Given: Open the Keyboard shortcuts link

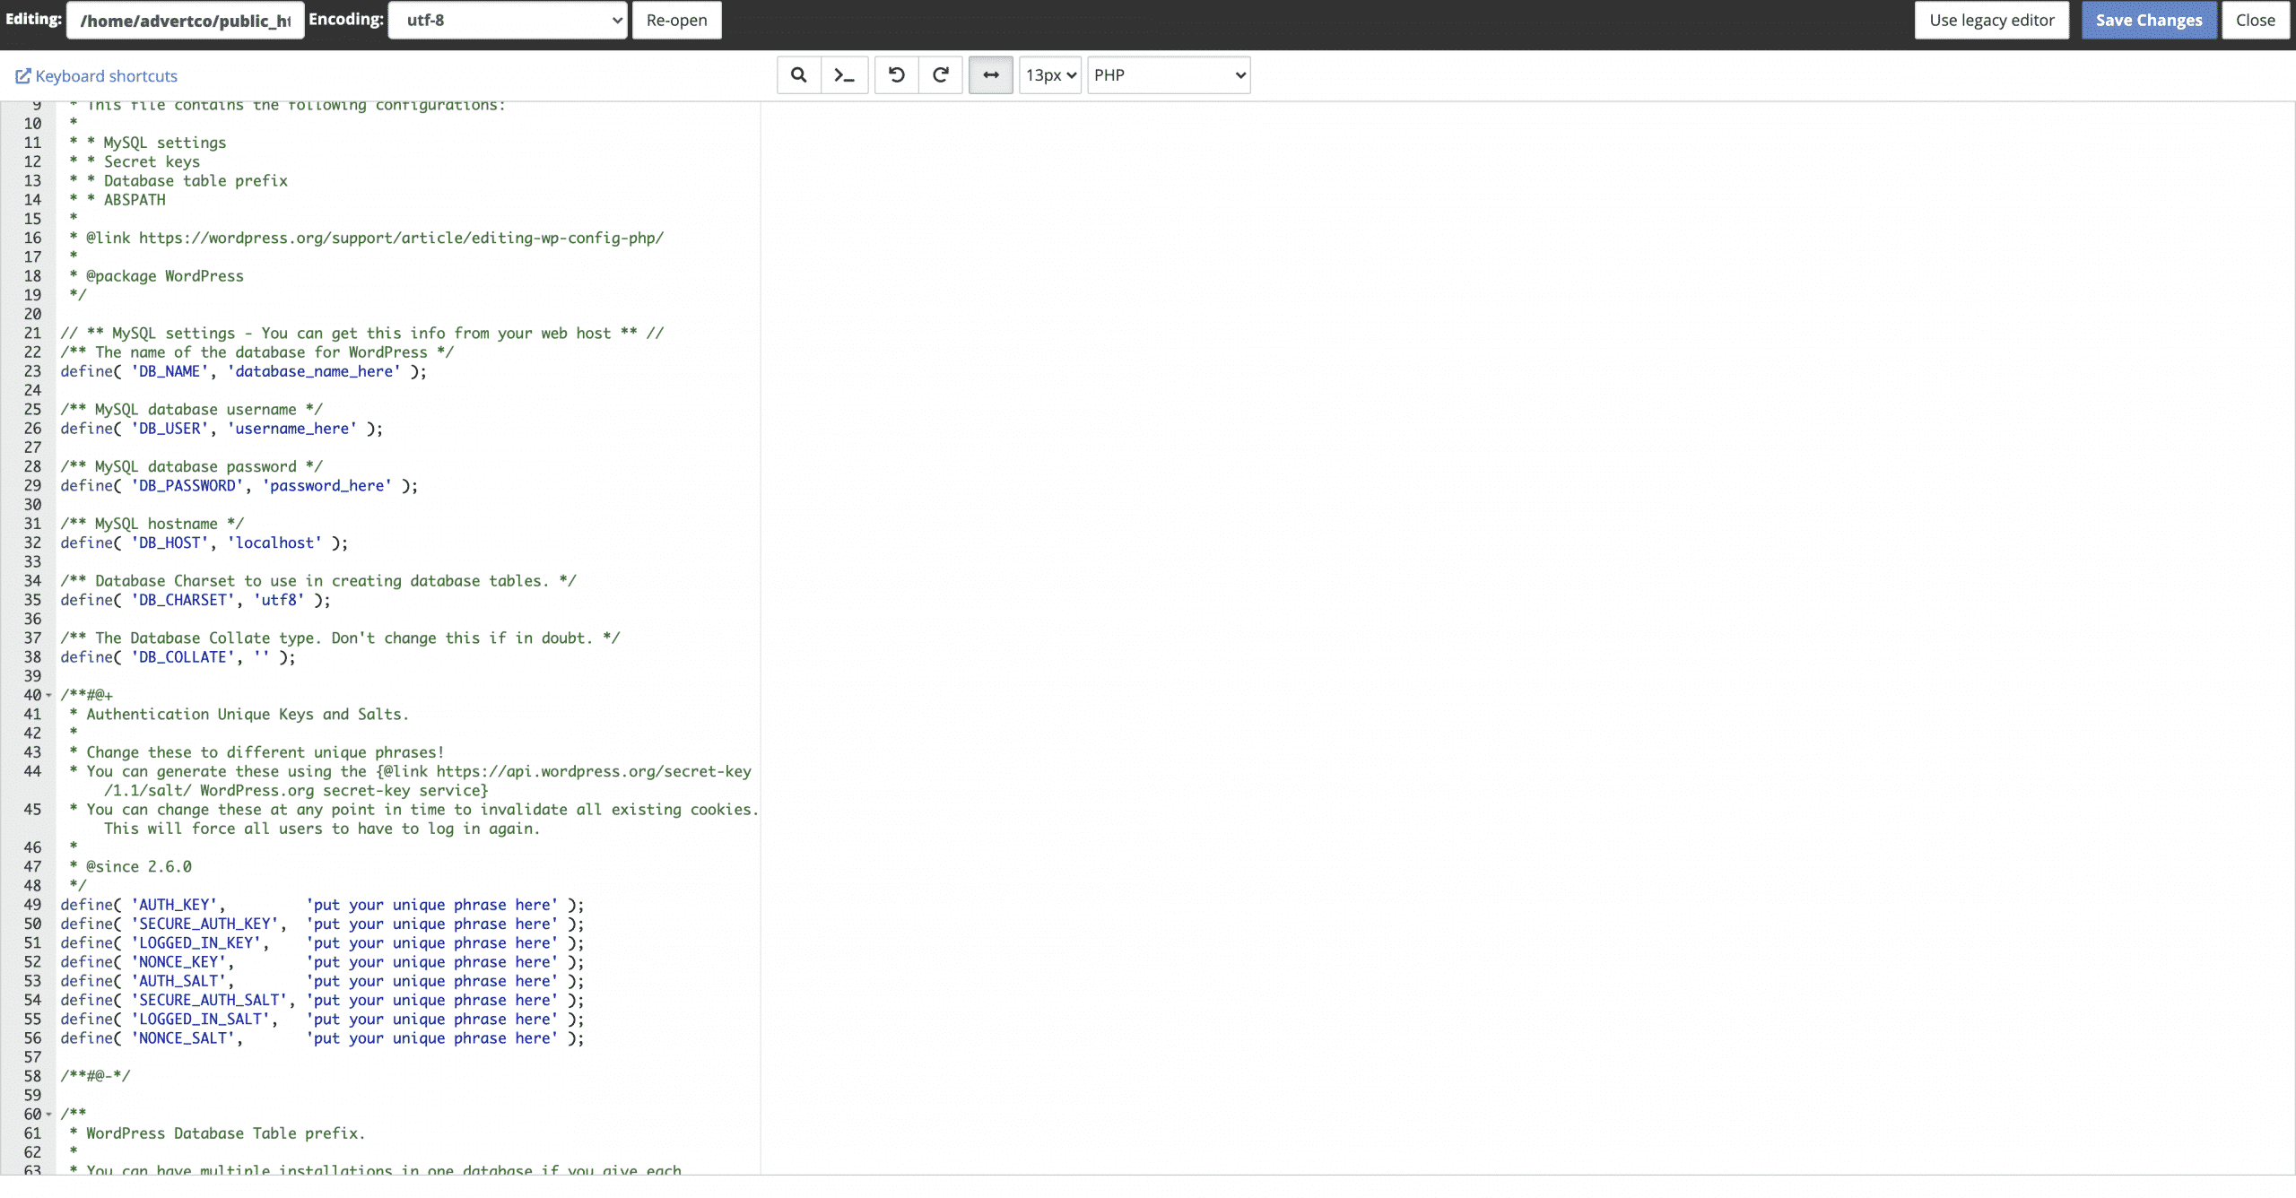Looking at the screenshot, I should pyautogui.click(x=107, y=76).
